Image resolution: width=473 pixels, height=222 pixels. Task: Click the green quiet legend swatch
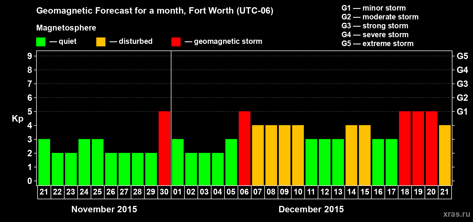coord(41,42)
